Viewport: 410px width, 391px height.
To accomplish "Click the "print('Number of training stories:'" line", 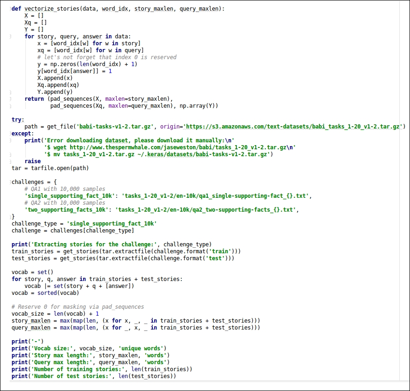I will point(102,369).
